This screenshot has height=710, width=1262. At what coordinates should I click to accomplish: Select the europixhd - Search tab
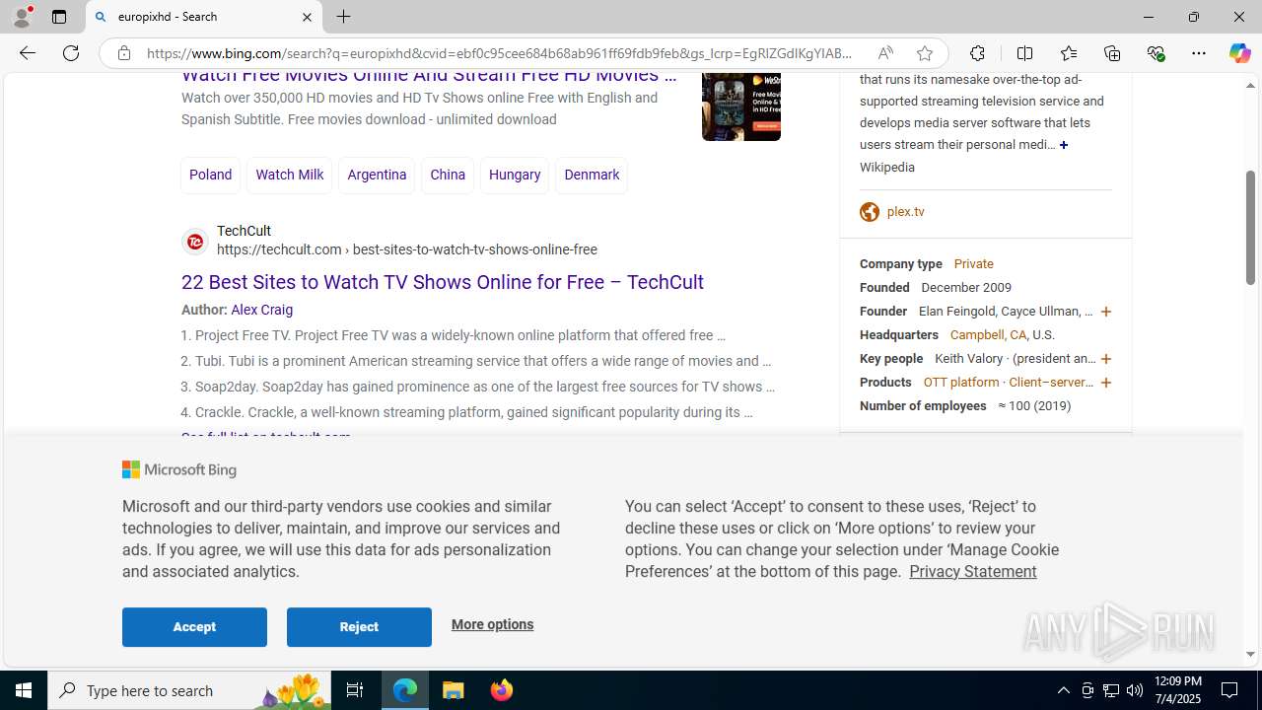(x=204, y=17)
